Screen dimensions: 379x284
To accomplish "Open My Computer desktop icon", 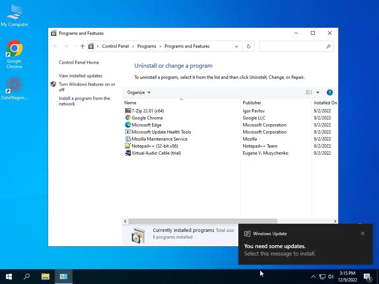I will tap(14, 15).
